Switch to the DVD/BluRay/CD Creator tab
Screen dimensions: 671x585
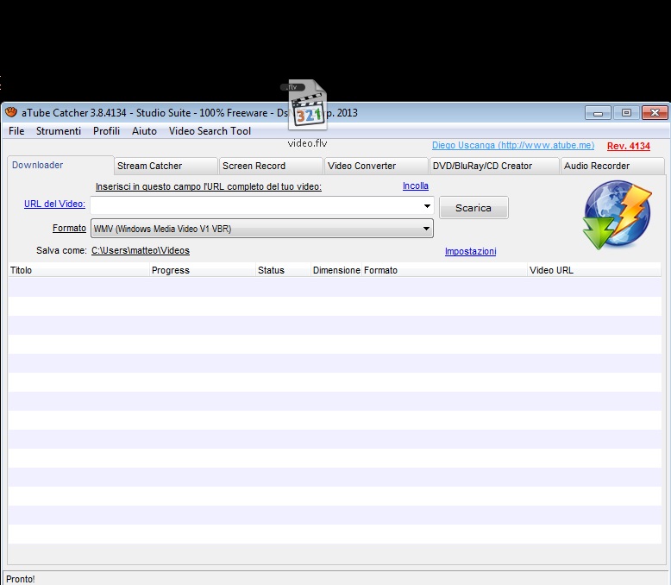pos(495,167)
